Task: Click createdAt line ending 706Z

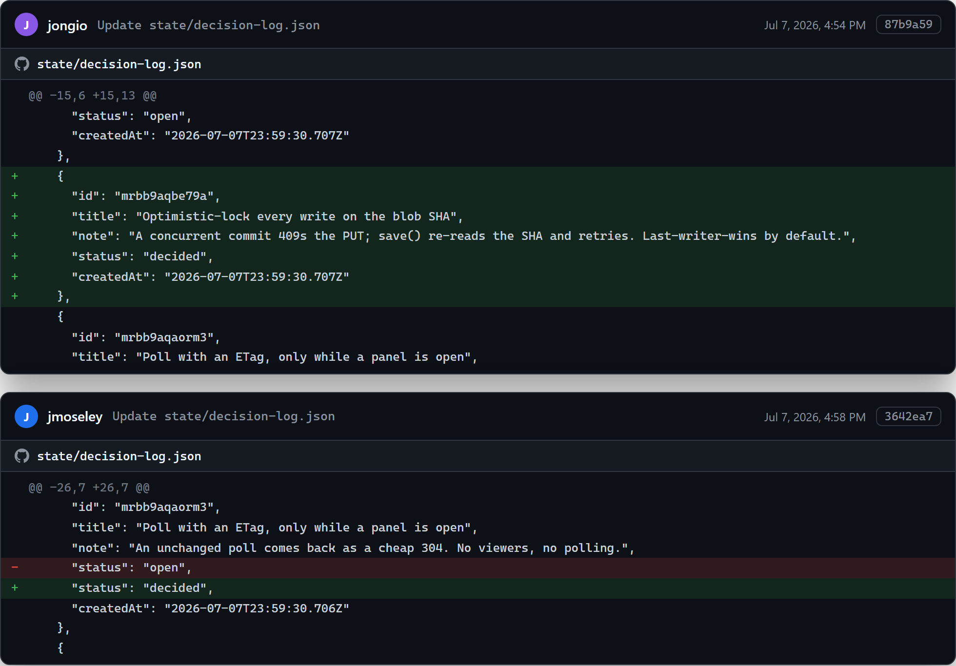Action: coord(478,608)
